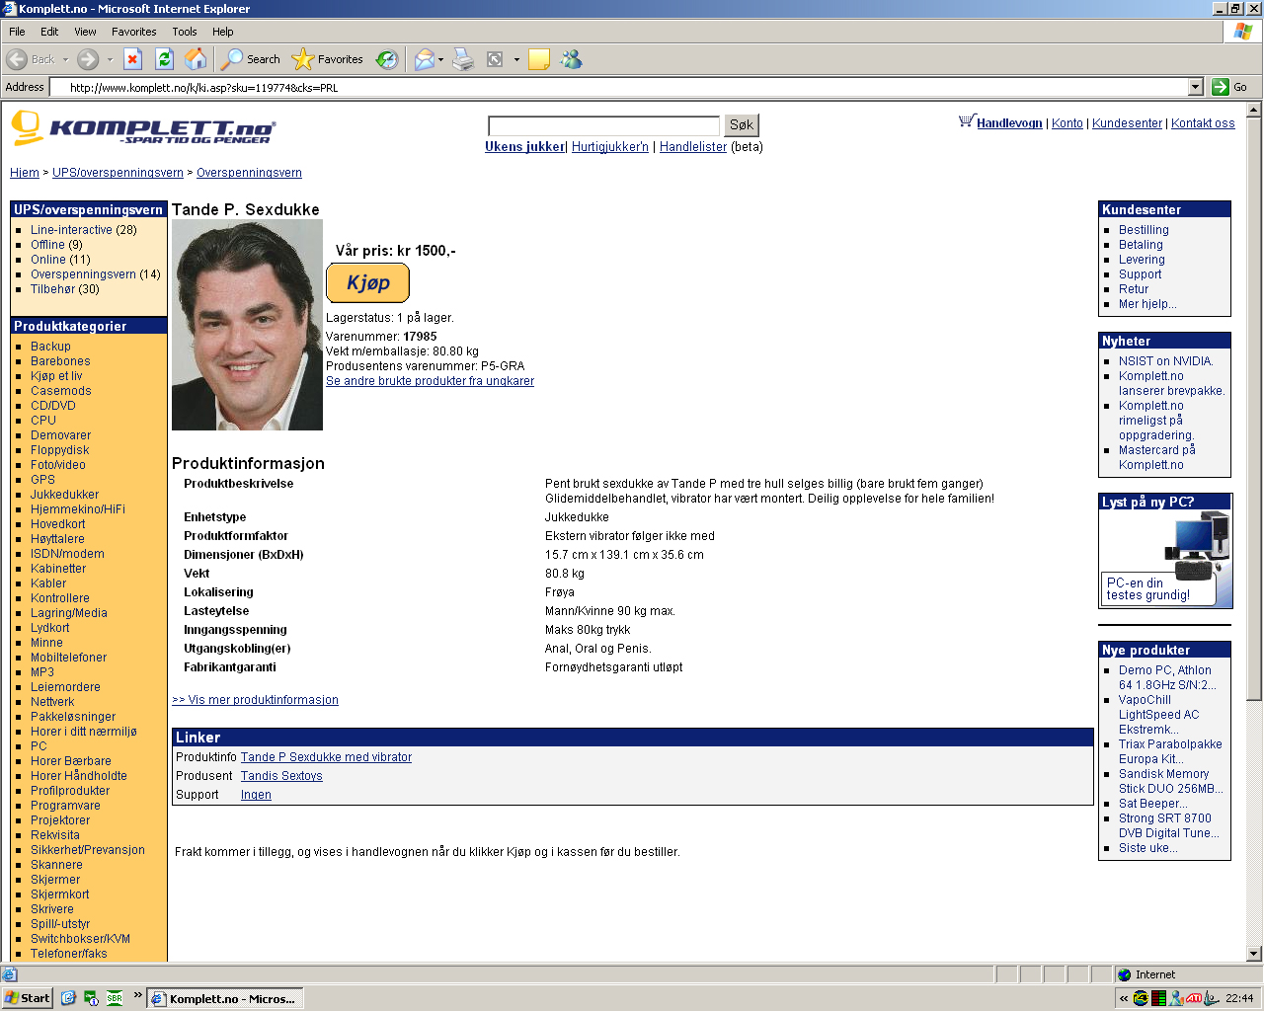The image size is (1264, 1011).
Task: Refresh the page with the green arrows icon
Action: (165, 59)
